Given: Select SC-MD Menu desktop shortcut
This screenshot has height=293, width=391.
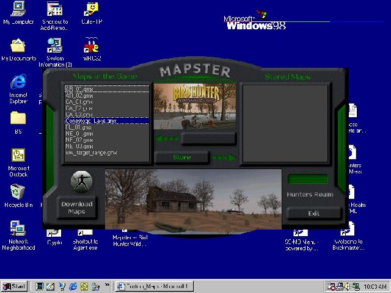Looking at the screenshot, I should pos(301,240).
